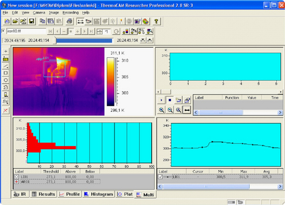Viewport: 285px width, 205px height.
Task: Click the plot settings icon next to stop
Action: point(187,100)
